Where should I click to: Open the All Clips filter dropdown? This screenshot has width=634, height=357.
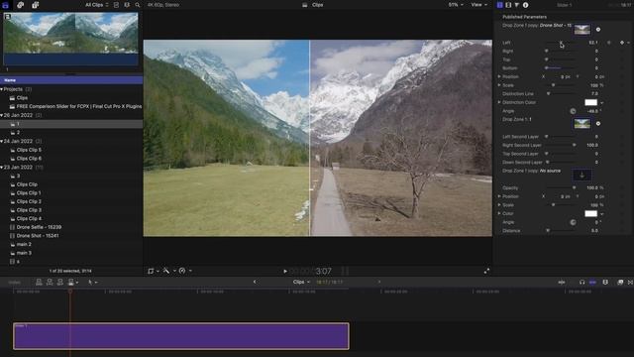(x=97, y=5)
